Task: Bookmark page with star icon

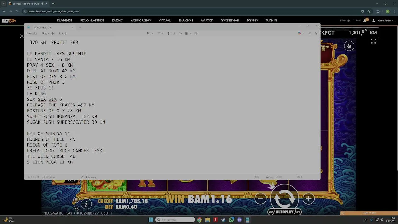Action: 369,12
